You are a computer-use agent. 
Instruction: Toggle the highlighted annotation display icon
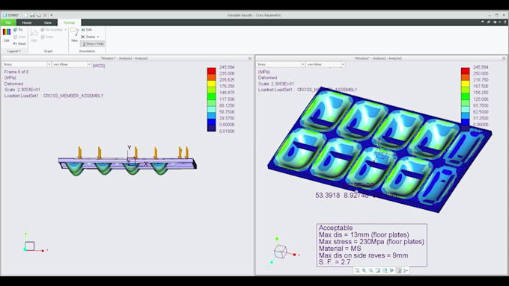[x=399, y=270]
